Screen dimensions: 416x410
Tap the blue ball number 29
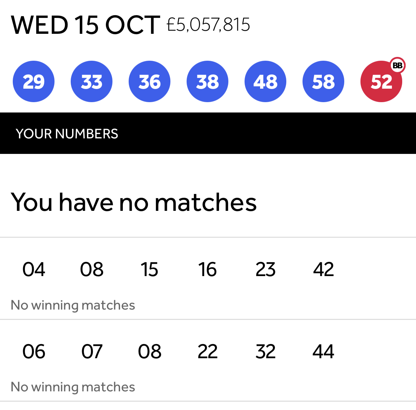[33, 81]
